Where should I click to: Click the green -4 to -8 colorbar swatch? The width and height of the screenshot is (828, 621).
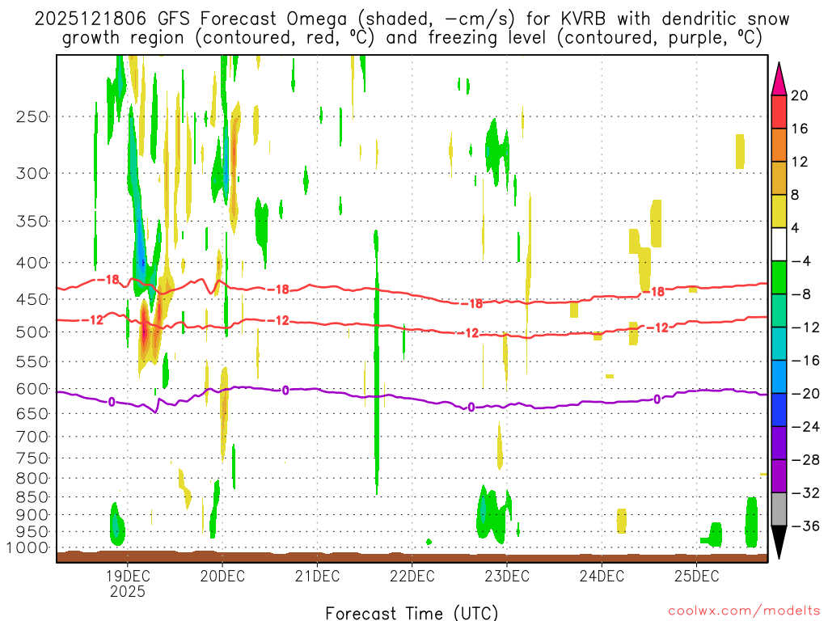[x=779, y=278]
